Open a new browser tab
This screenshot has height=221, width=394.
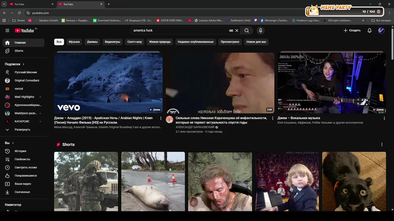pos(109,4)
